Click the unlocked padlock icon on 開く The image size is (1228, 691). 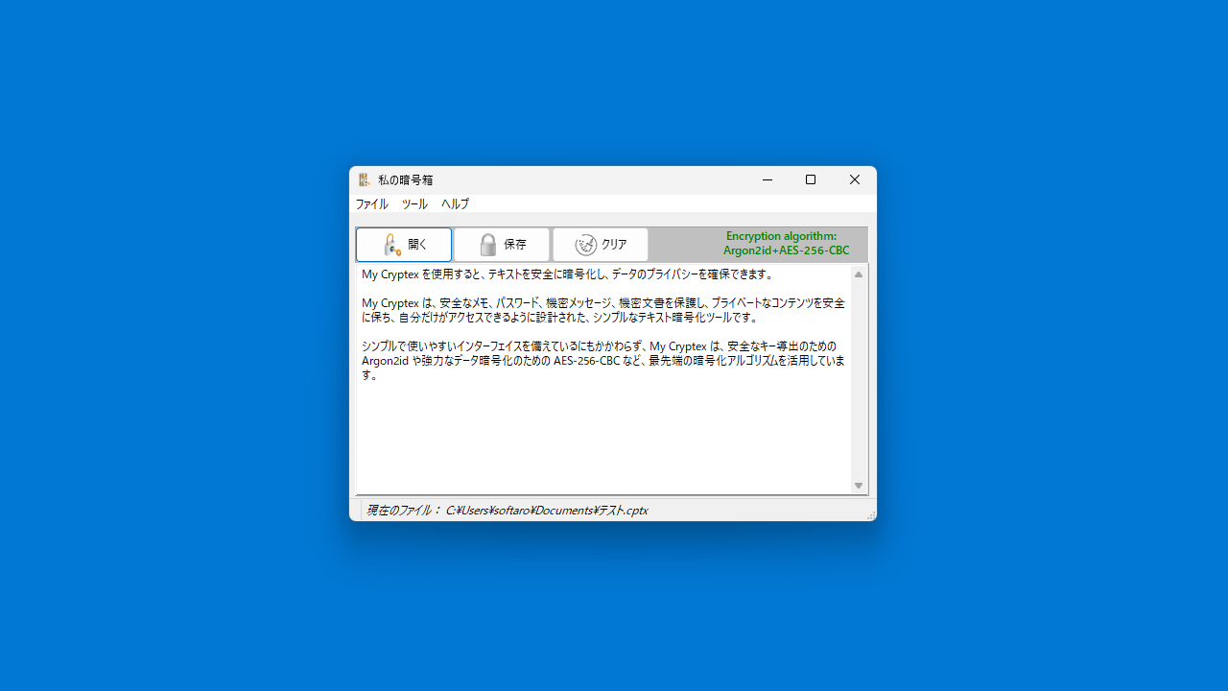(391, 245)
